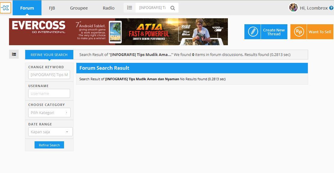The image size is (334, 173).
Task: Open the Radio tab
Action: [109, 8]
